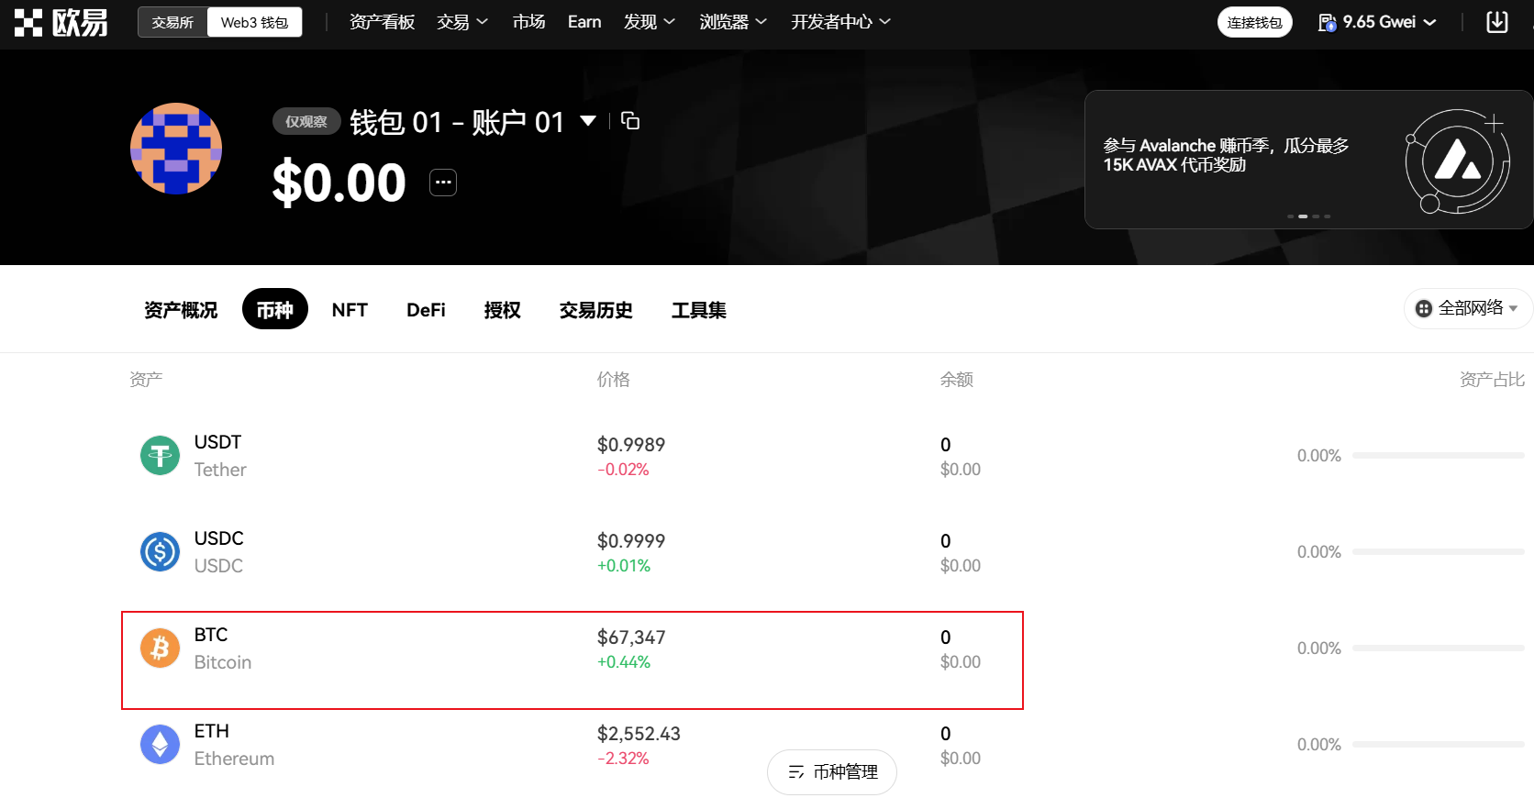Select the 币种 tab
The height and width of the screenshot is (809, 1534).
coord(275,309)
